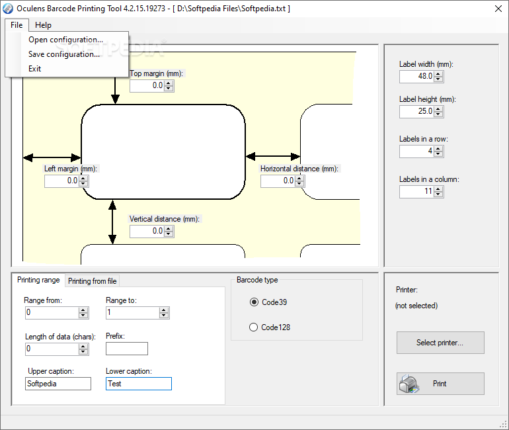Close the Oculens Barcode Printing Tool window
The width and height of the screenshot is (509, 430).
498,9
